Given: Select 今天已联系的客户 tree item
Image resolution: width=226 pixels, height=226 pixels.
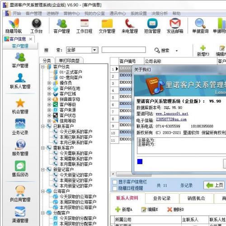Looking at the screenshot, I should click(x=76, y=132).
